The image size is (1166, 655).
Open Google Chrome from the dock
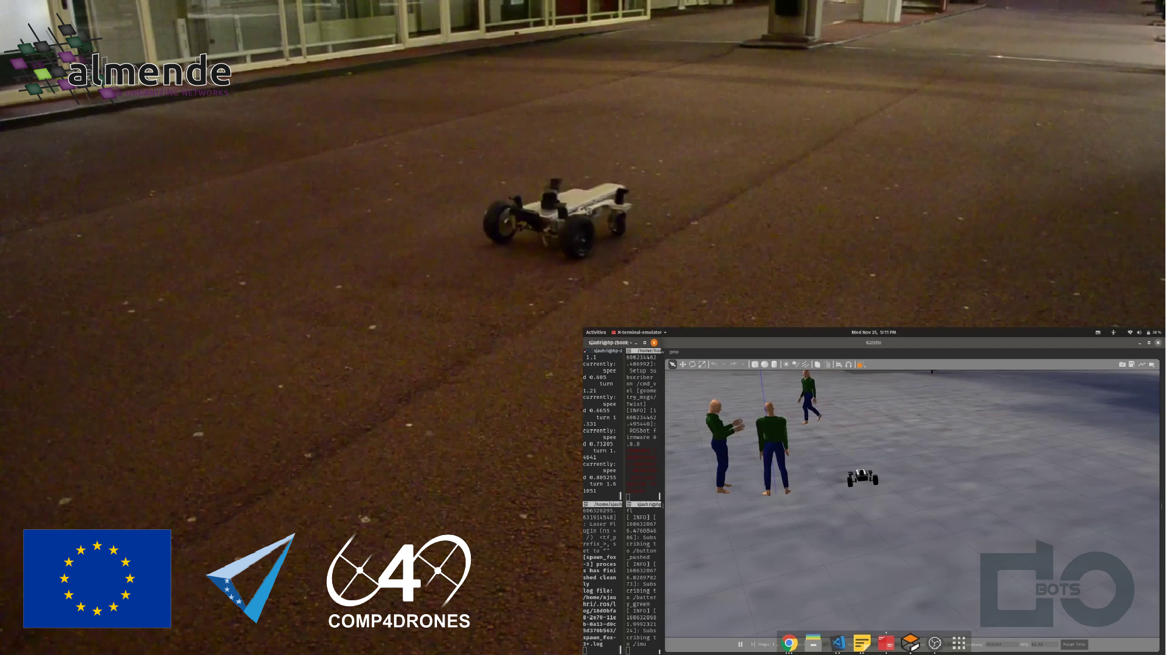tap(789, 643)
